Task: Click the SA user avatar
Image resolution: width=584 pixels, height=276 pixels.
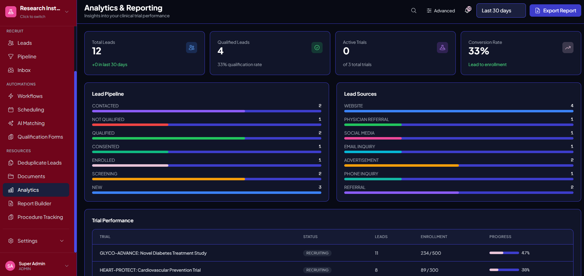Action: (x=10, y=266)
